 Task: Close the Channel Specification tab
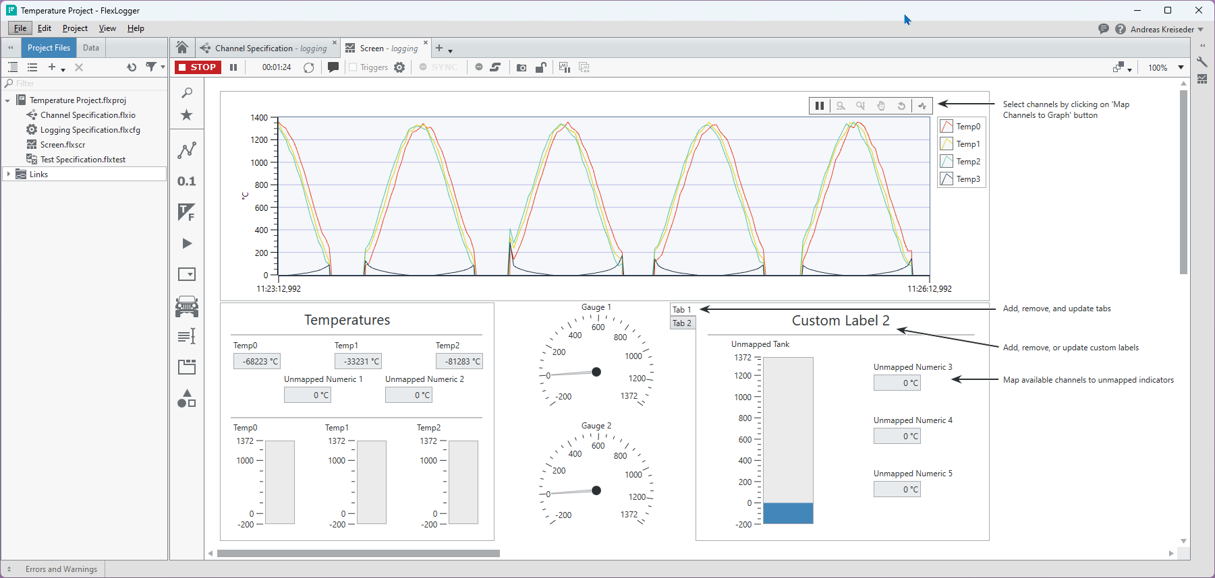pos(335,43)
